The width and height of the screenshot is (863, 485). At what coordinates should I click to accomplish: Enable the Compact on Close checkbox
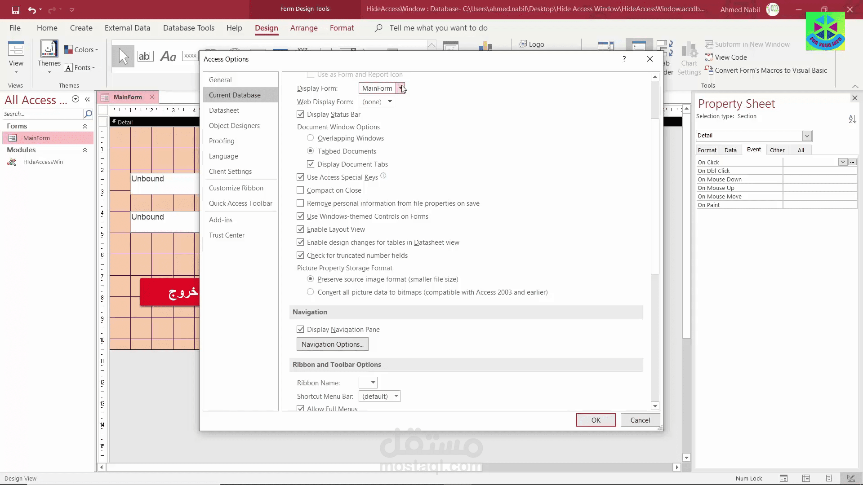coord(300,190)
